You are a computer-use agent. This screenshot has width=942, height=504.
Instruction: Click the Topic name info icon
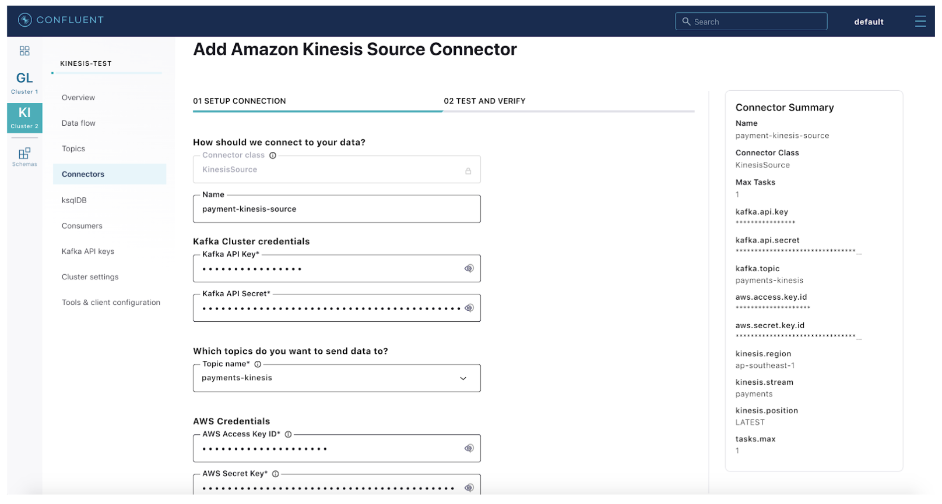click(258, 364)
